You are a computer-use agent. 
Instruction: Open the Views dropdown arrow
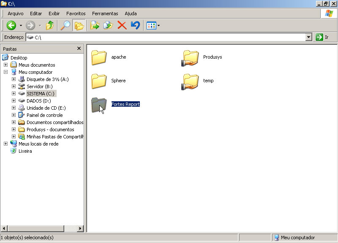tap(158, 25)
